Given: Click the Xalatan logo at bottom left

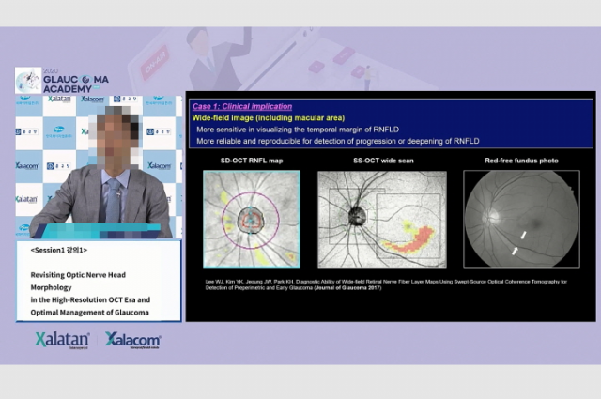Looking at the screenshot, I should point(62,340).
